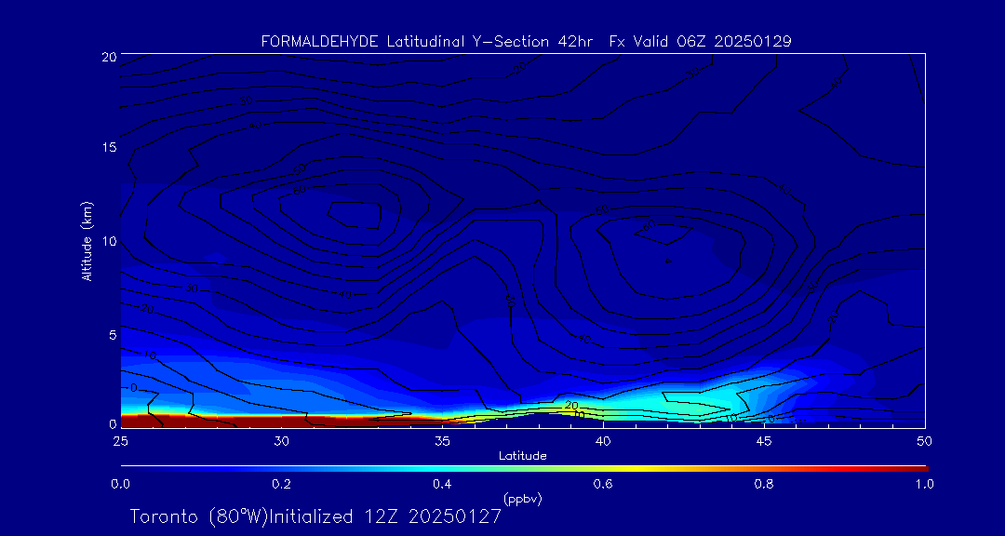This screenshot has height=536, width=1005.
Task: Click latitude axis tick label 45
Action: 764,440
